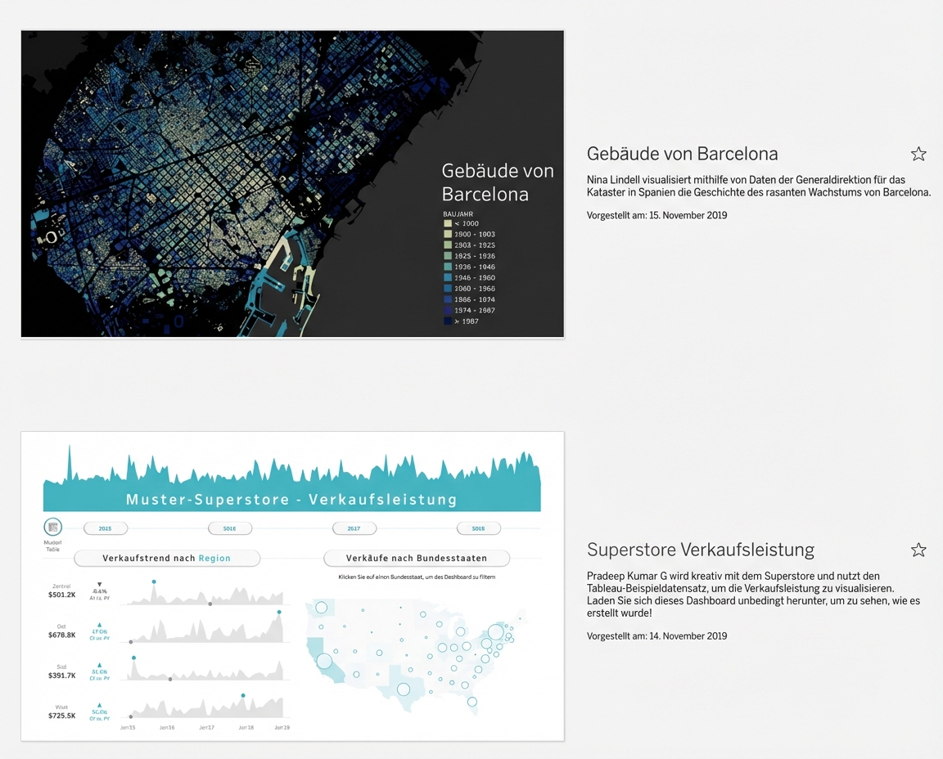Click the 'Muster-Superstore - Verkaufsleistung' teal banner
Screen dimensions: 943x759
click(291, 499)
